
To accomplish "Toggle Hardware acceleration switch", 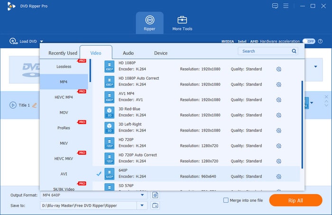I will click(309, 41).
